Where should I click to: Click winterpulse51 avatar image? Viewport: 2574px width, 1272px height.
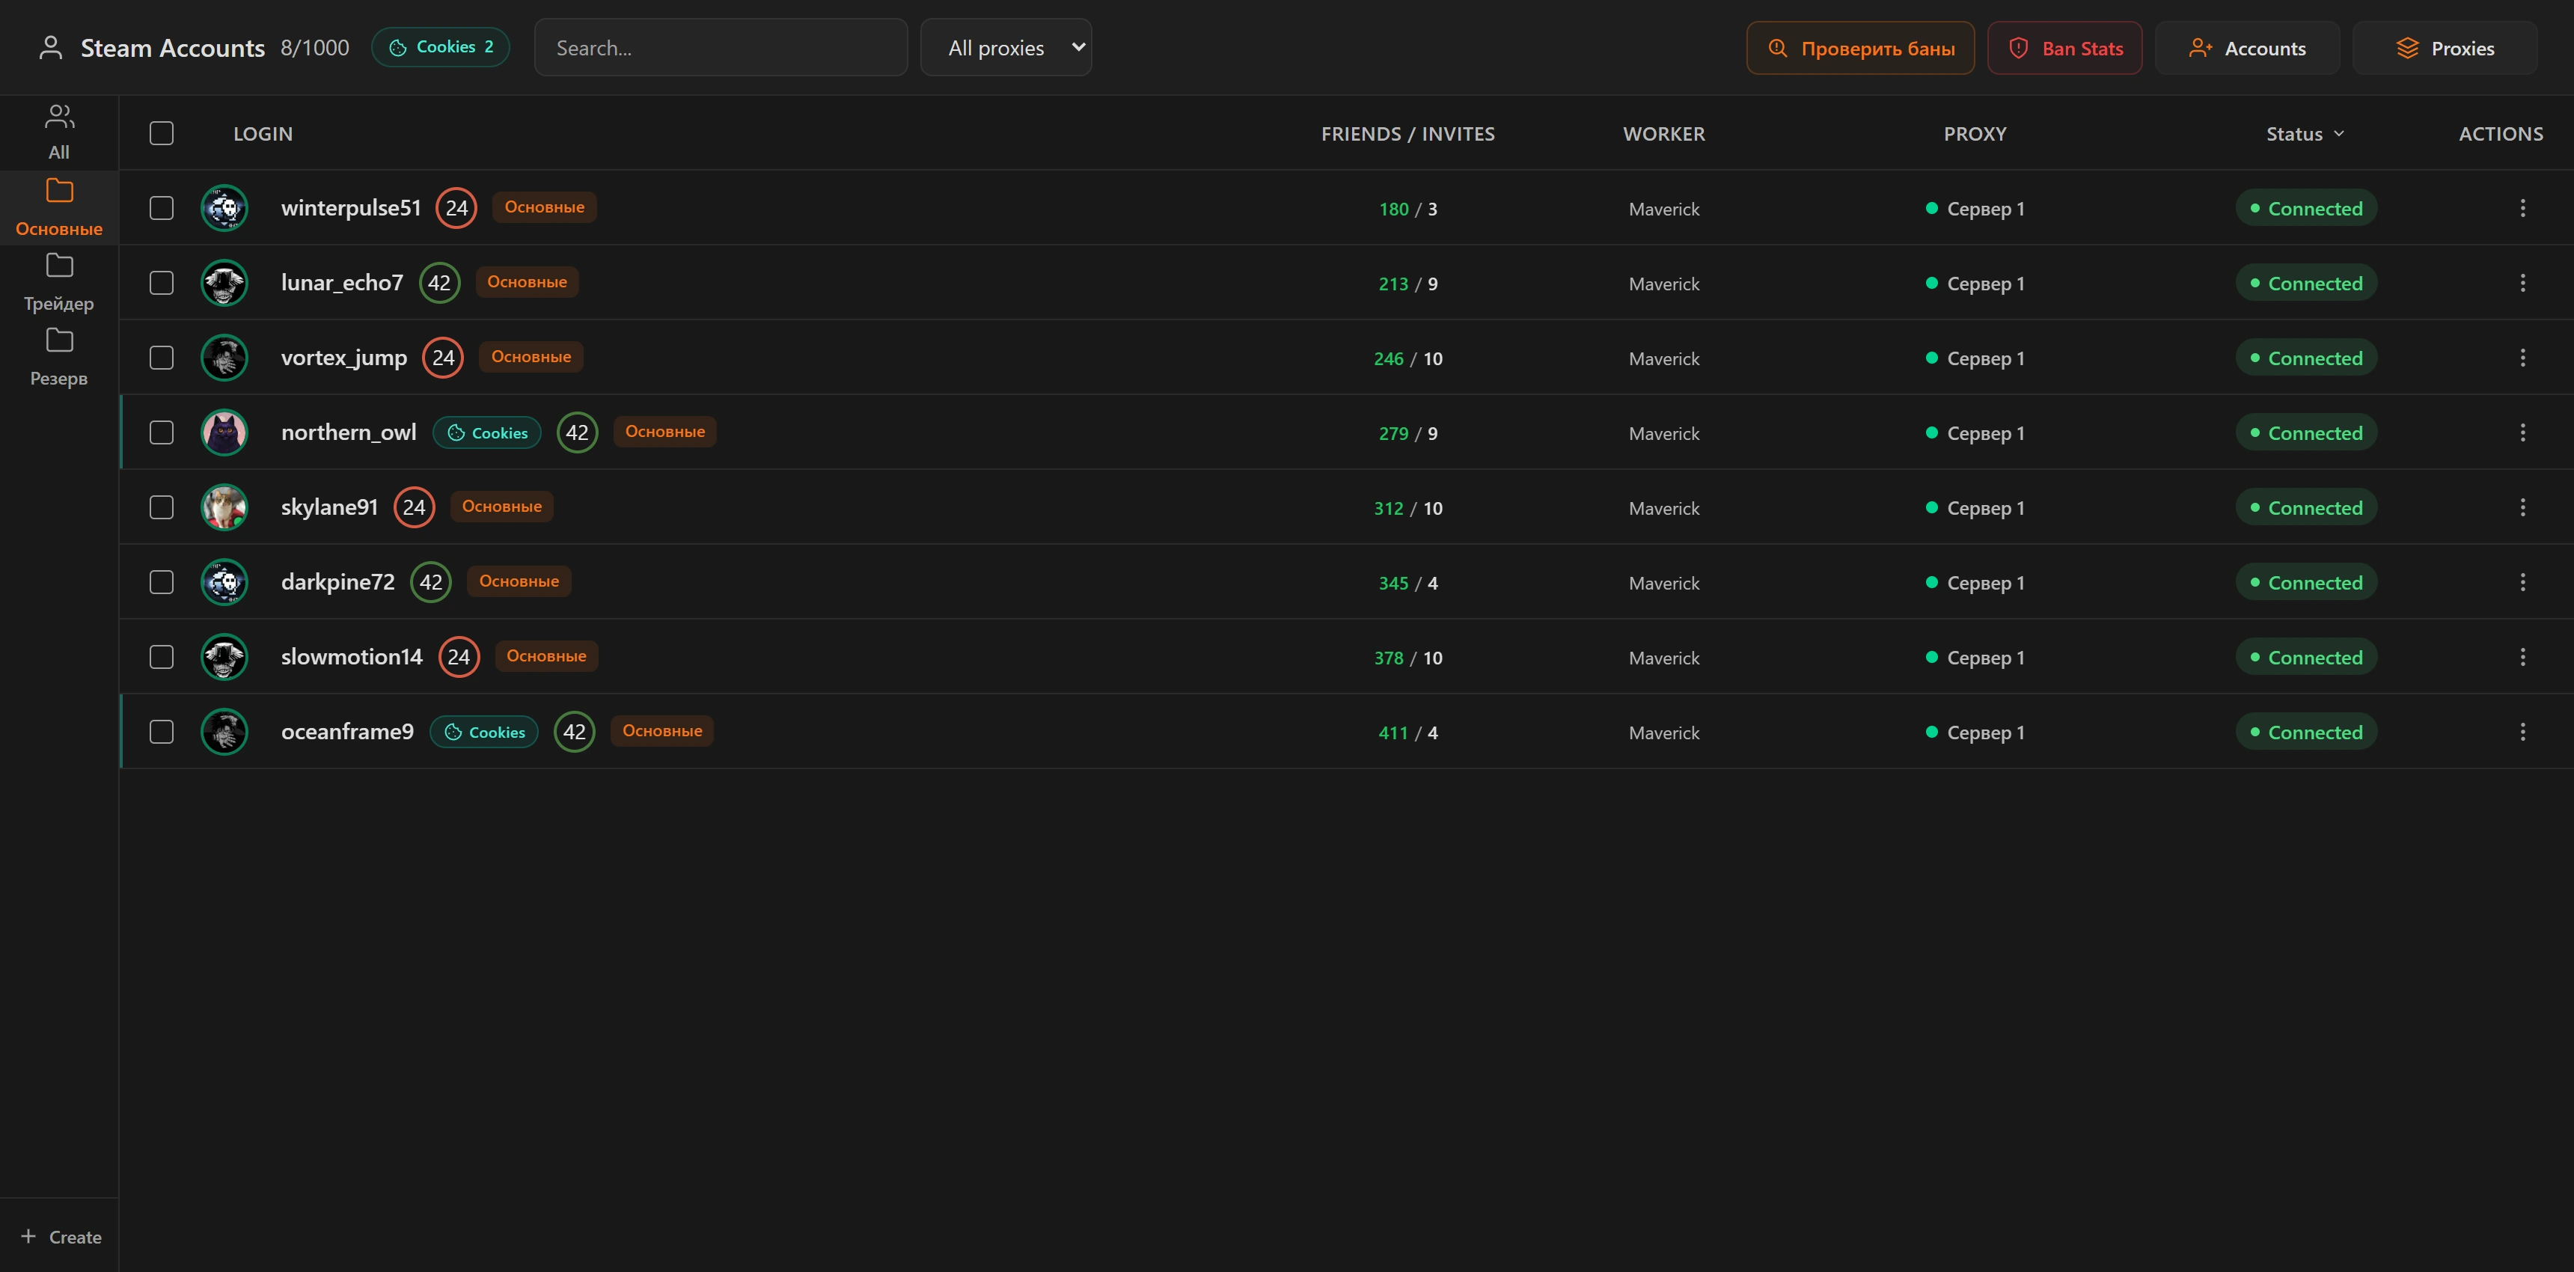click(224, 208)
